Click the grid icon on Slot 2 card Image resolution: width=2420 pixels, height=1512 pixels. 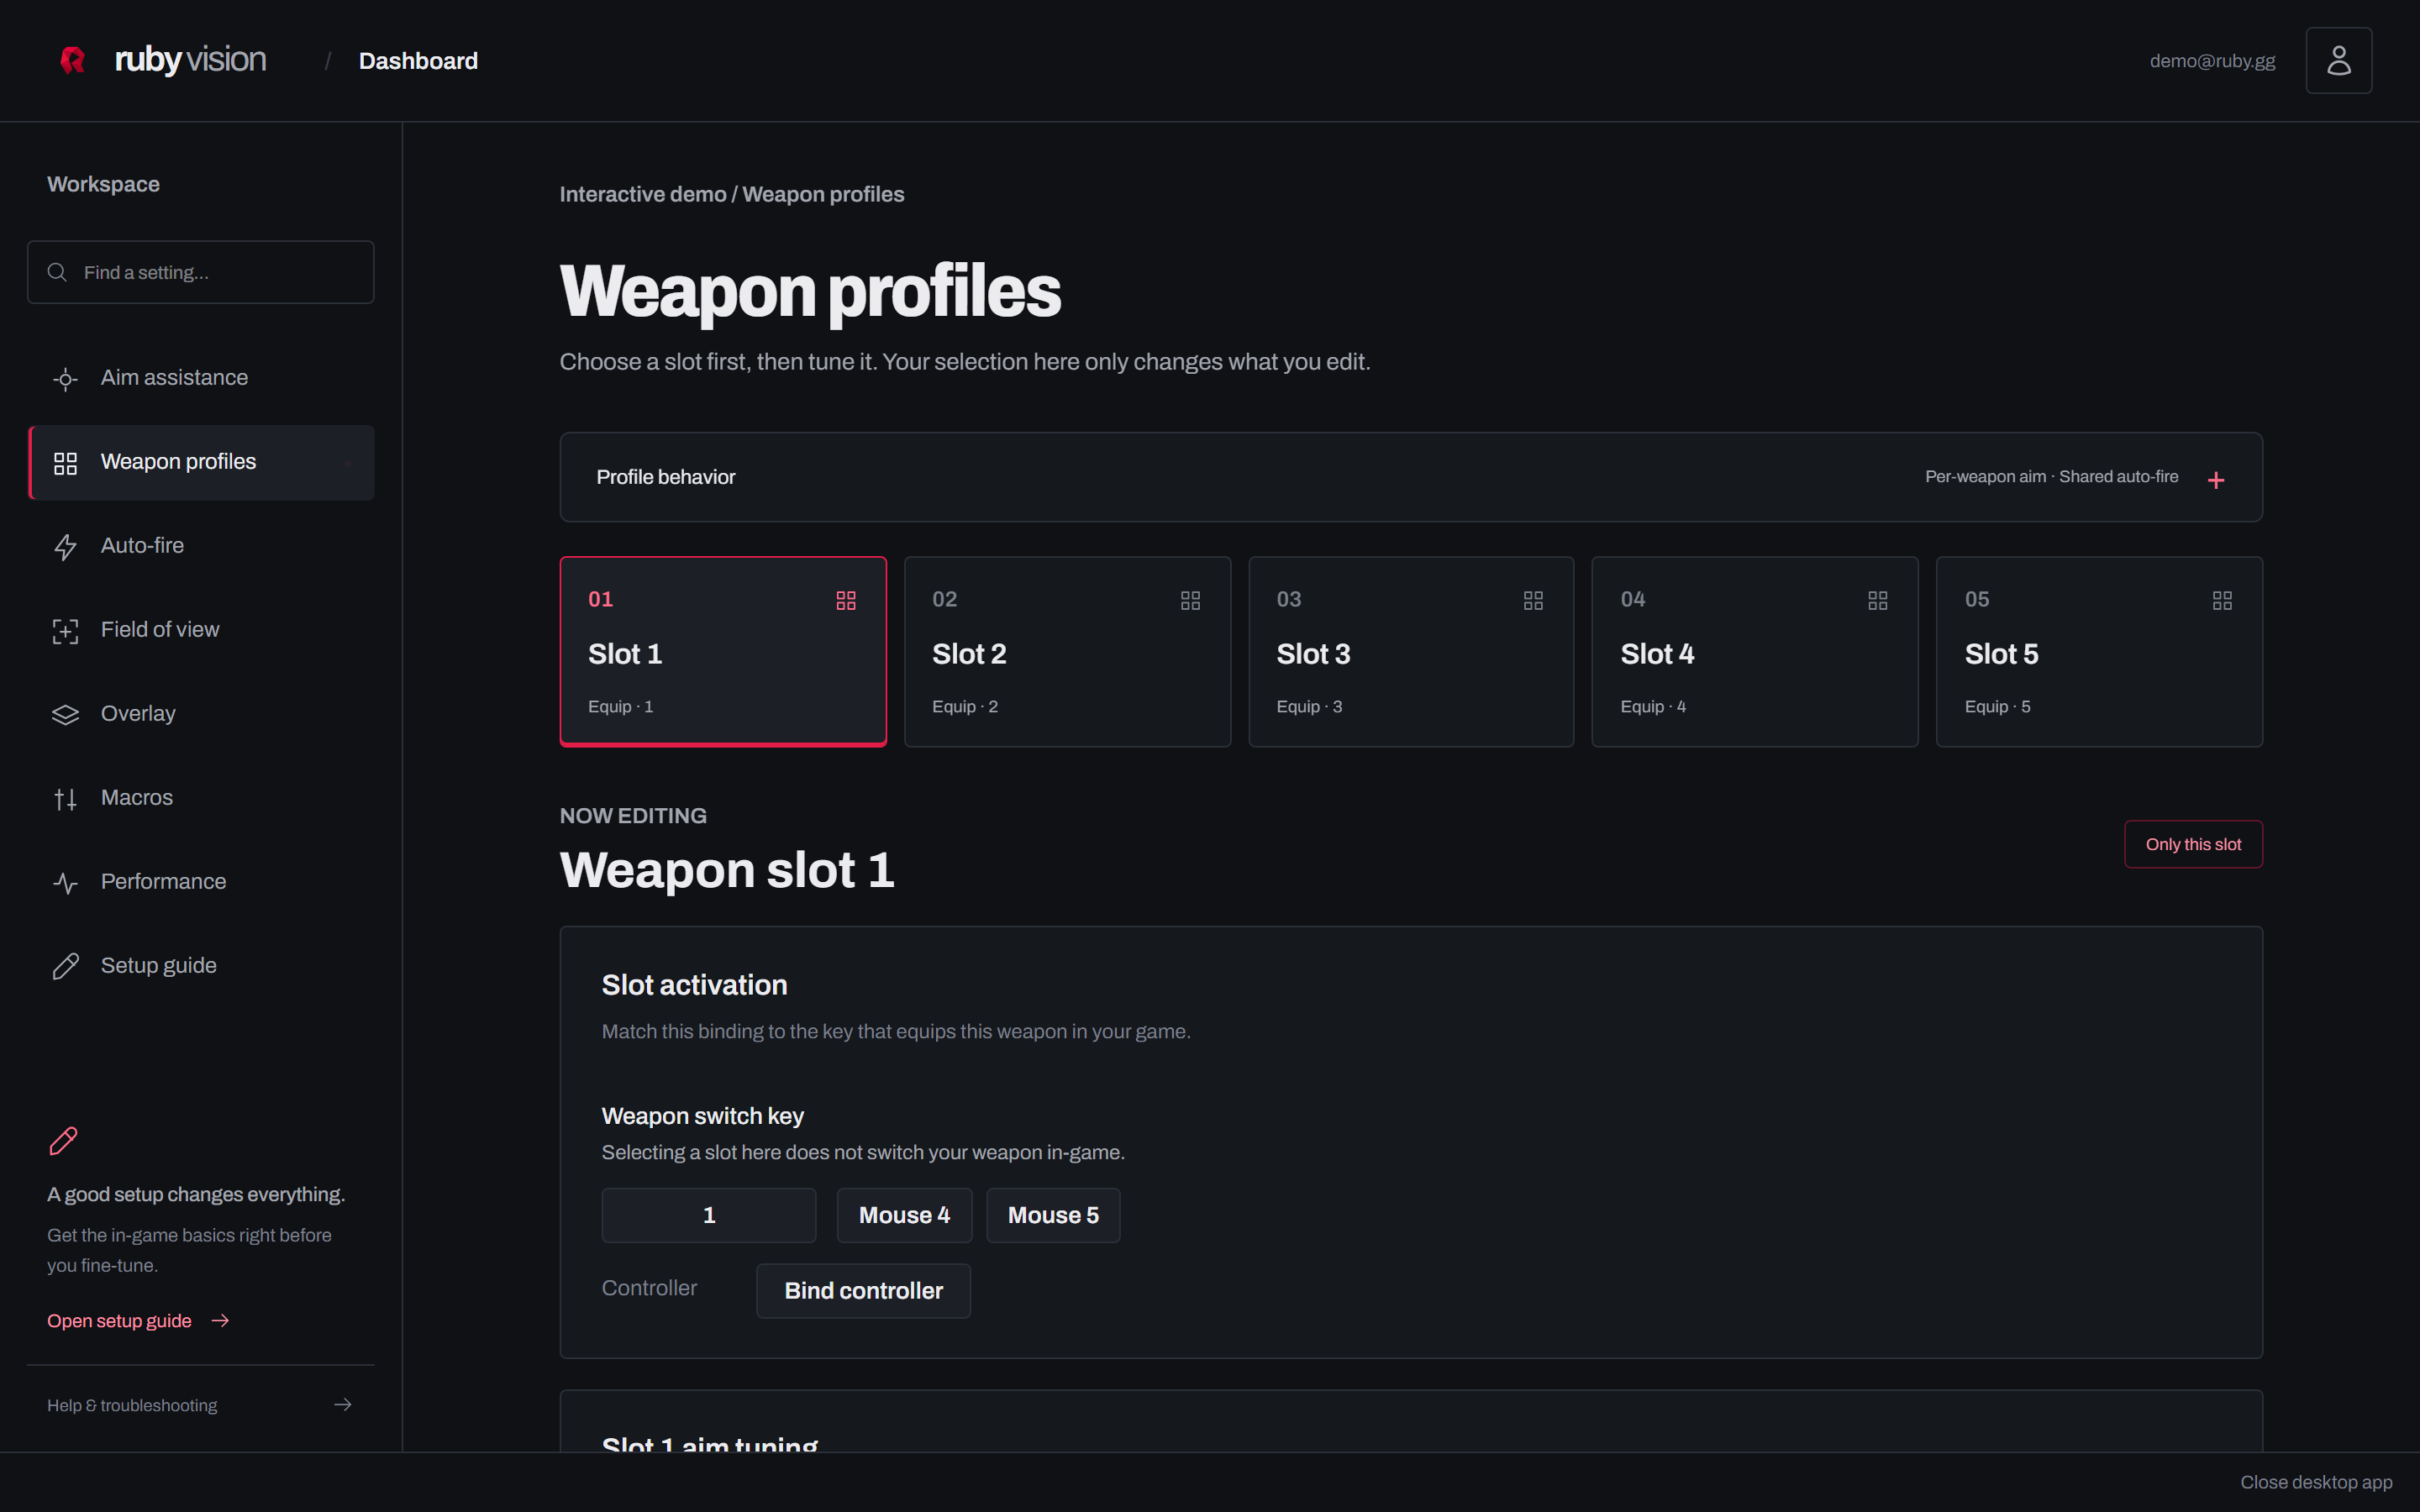click(1190, 600)
